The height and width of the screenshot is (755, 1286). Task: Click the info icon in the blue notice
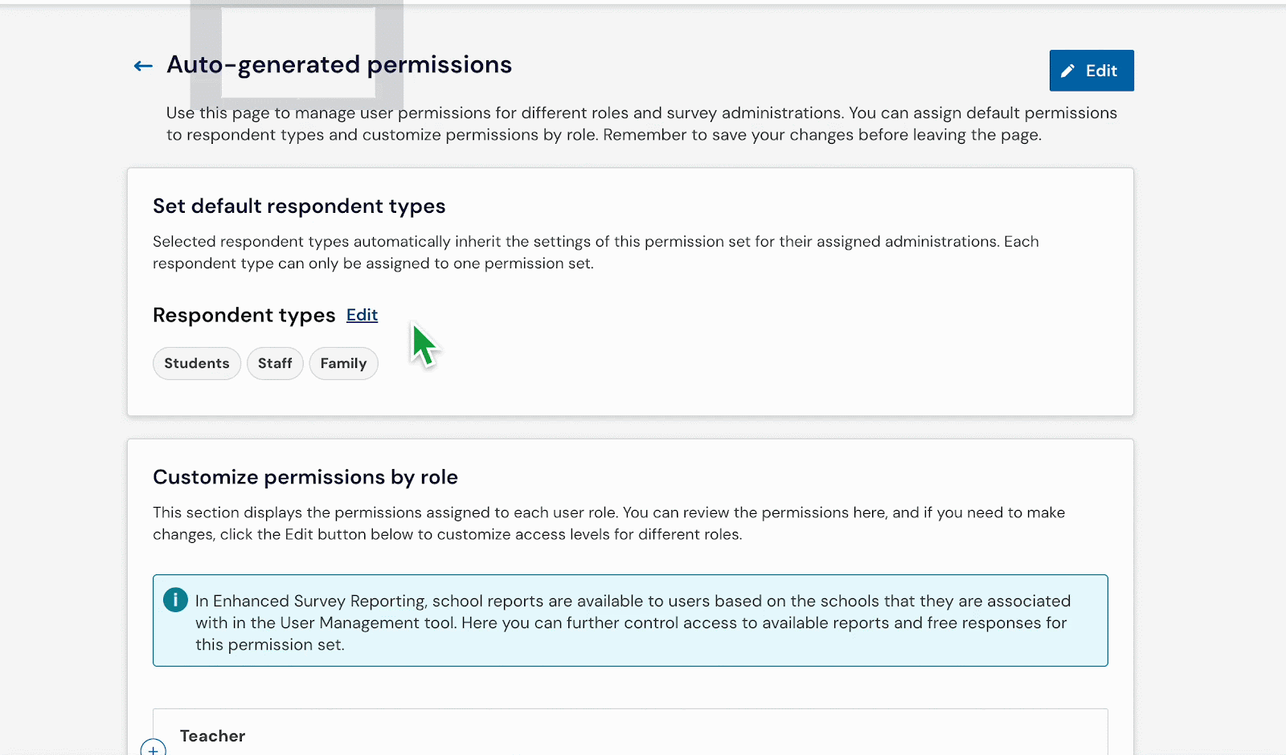click(x=175, y=600)
